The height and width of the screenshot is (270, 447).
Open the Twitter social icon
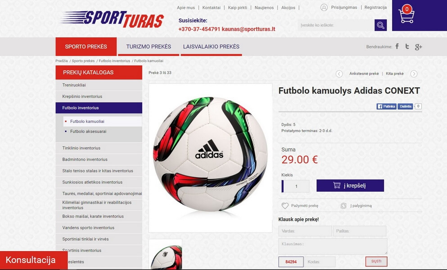407,46
